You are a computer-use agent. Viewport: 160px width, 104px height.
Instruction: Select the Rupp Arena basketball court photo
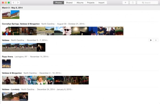[6, 64]
